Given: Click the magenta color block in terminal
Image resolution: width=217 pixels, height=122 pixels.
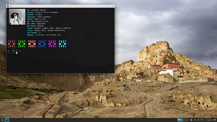Looking at the screenshot, I should tap(52, 44).
